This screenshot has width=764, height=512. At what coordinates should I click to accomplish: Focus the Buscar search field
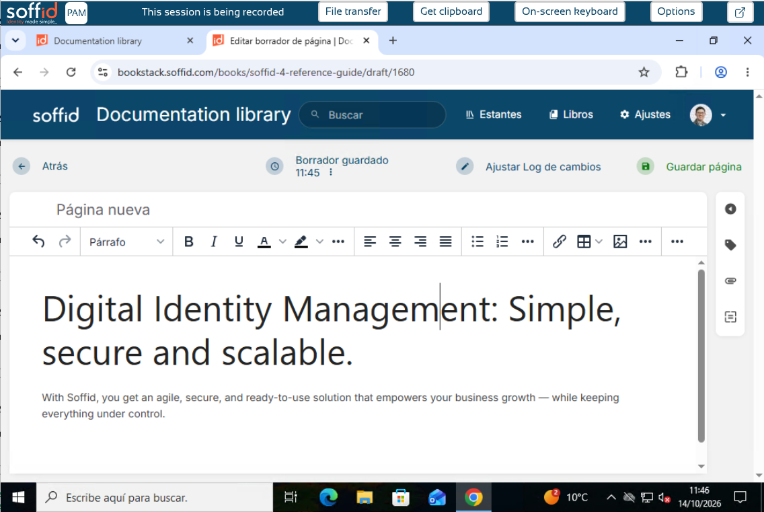point(373,115)
